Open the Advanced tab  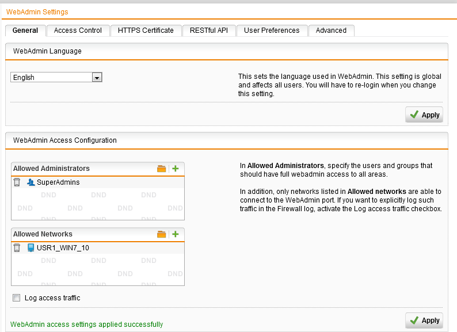pos(331,30)
